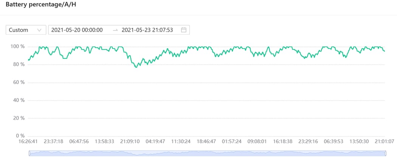This screenshot has width=397, height=163.
Task: Click the arrow separator between the dates
Action: pos(115,30)
